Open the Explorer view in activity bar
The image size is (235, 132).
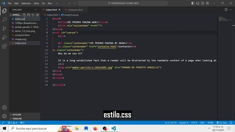(4, 11)
